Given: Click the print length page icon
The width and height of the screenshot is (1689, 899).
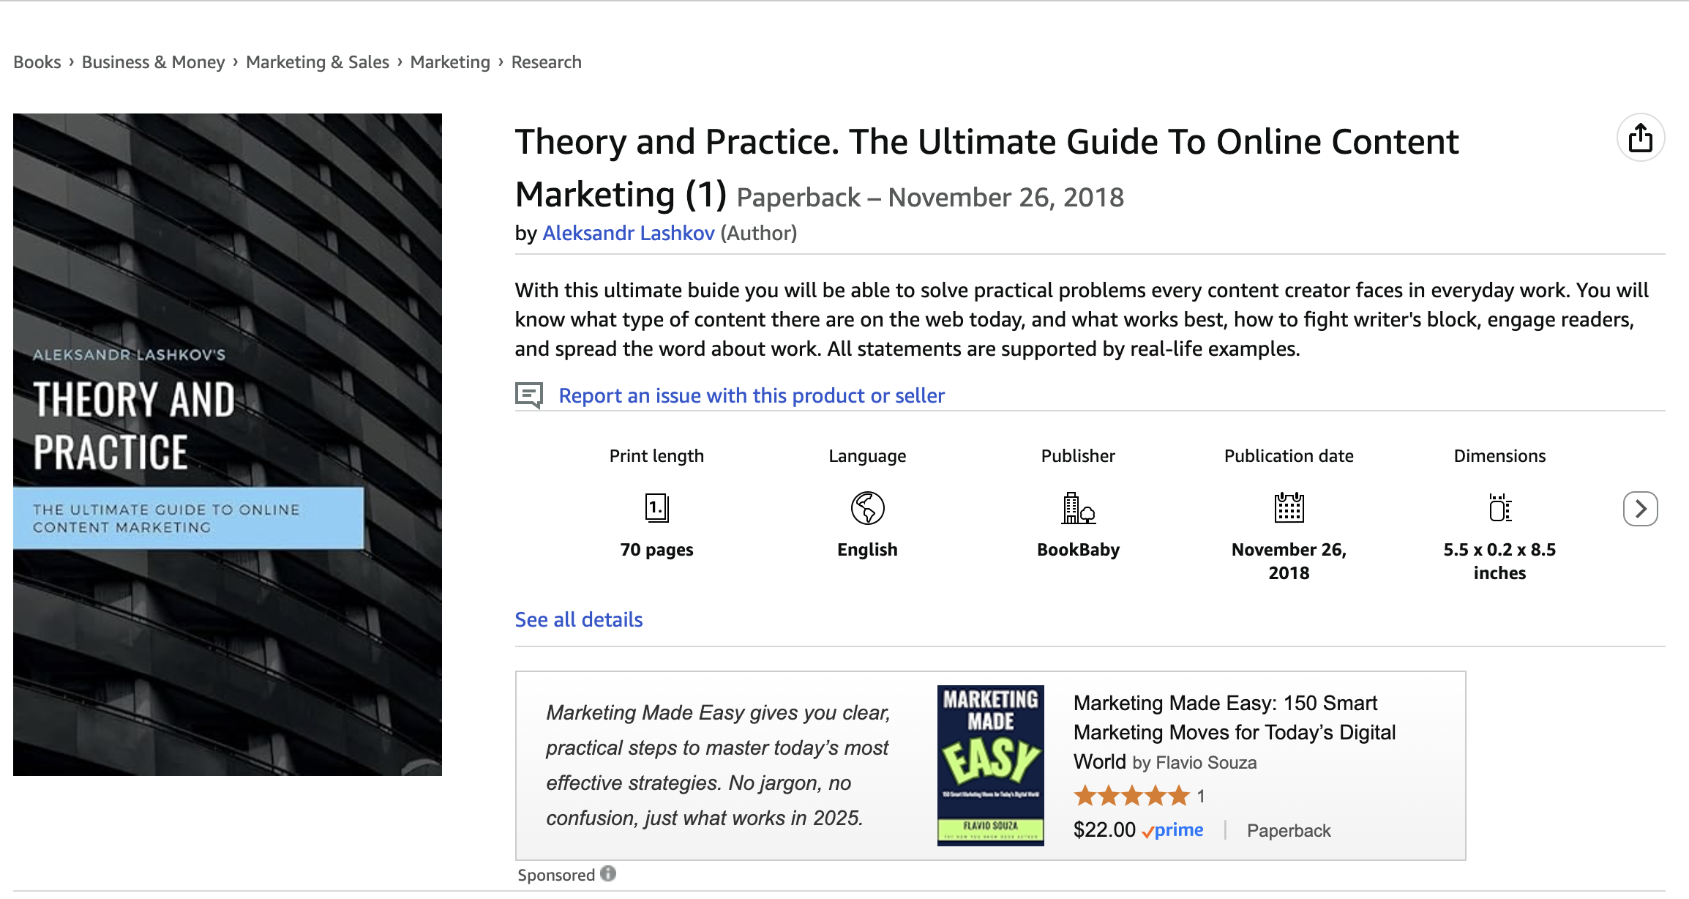Looking at the screenshot, I should 656,507.
